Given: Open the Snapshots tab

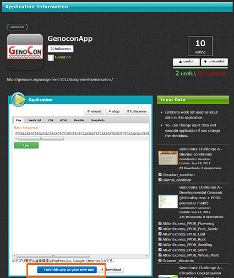Looking at the screenshot, I should 98,120.
